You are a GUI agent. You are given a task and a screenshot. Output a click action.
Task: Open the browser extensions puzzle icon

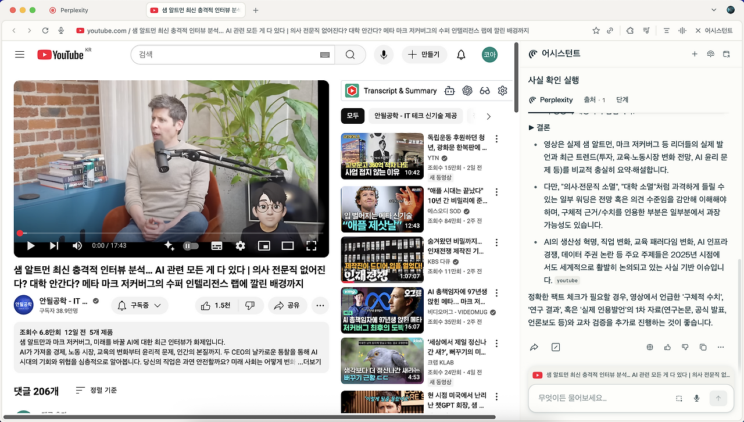[x=630, y=31]
